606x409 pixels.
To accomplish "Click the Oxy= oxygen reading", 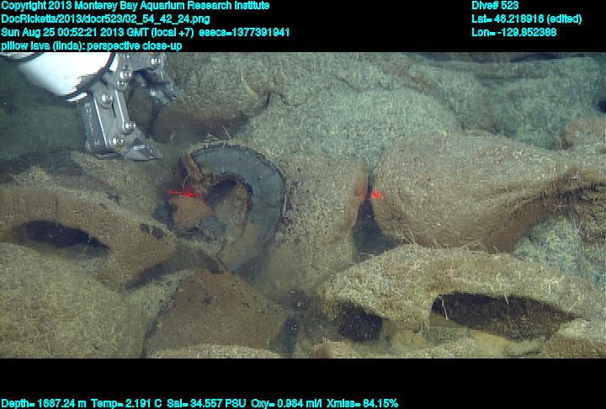I will pyautogui.click(x=286, y=404).
